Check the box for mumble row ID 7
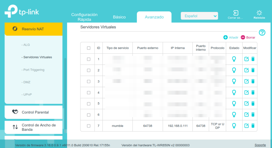 coord(89,126)
